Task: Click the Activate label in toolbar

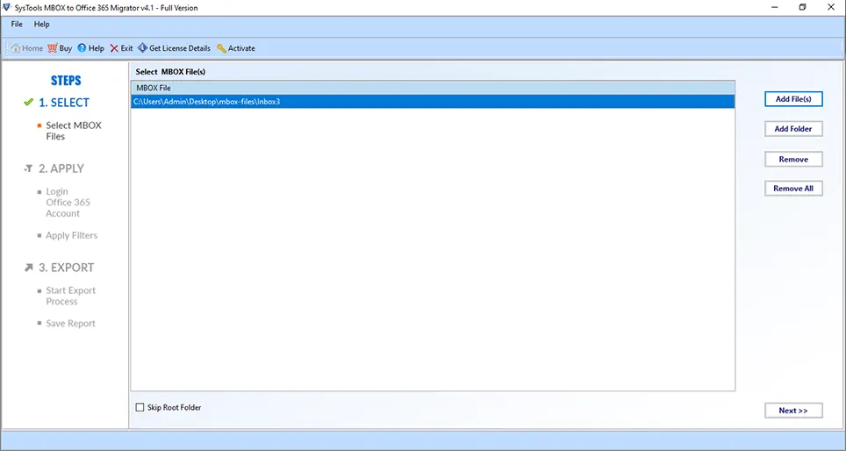Action: [x=241, y=48]
